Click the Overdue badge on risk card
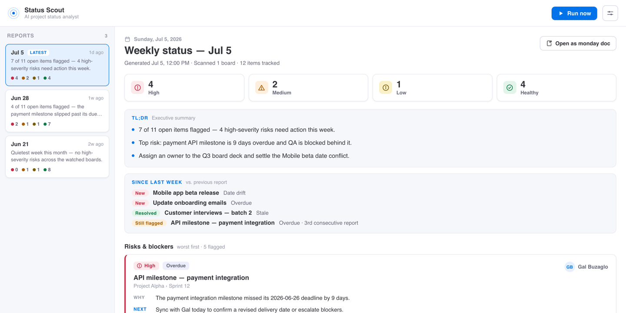The width and height of the screenshot is (626, 313). click(176, 266)
